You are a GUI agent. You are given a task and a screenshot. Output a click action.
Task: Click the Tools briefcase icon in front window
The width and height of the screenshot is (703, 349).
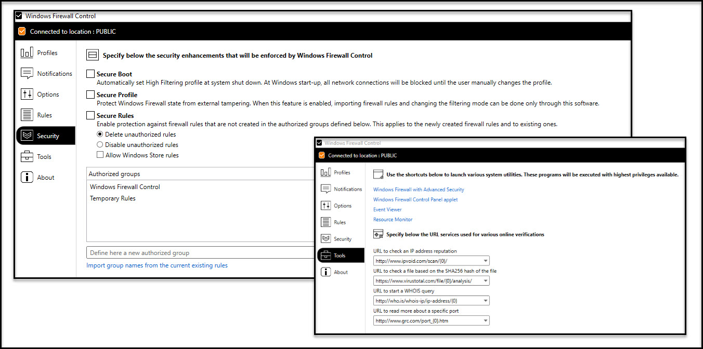pos(326,256)
